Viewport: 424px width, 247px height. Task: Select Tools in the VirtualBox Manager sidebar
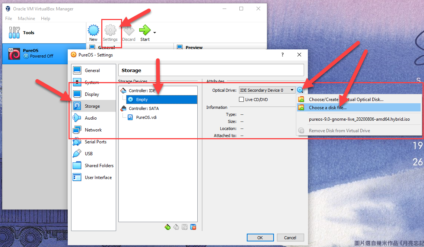point(44,33)
